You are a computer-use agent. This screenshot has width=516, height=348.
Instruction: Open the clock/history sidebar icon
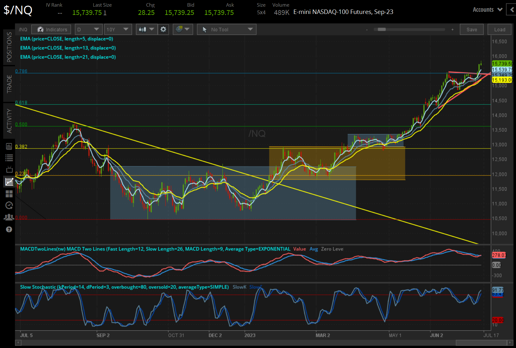pos(9,205)
